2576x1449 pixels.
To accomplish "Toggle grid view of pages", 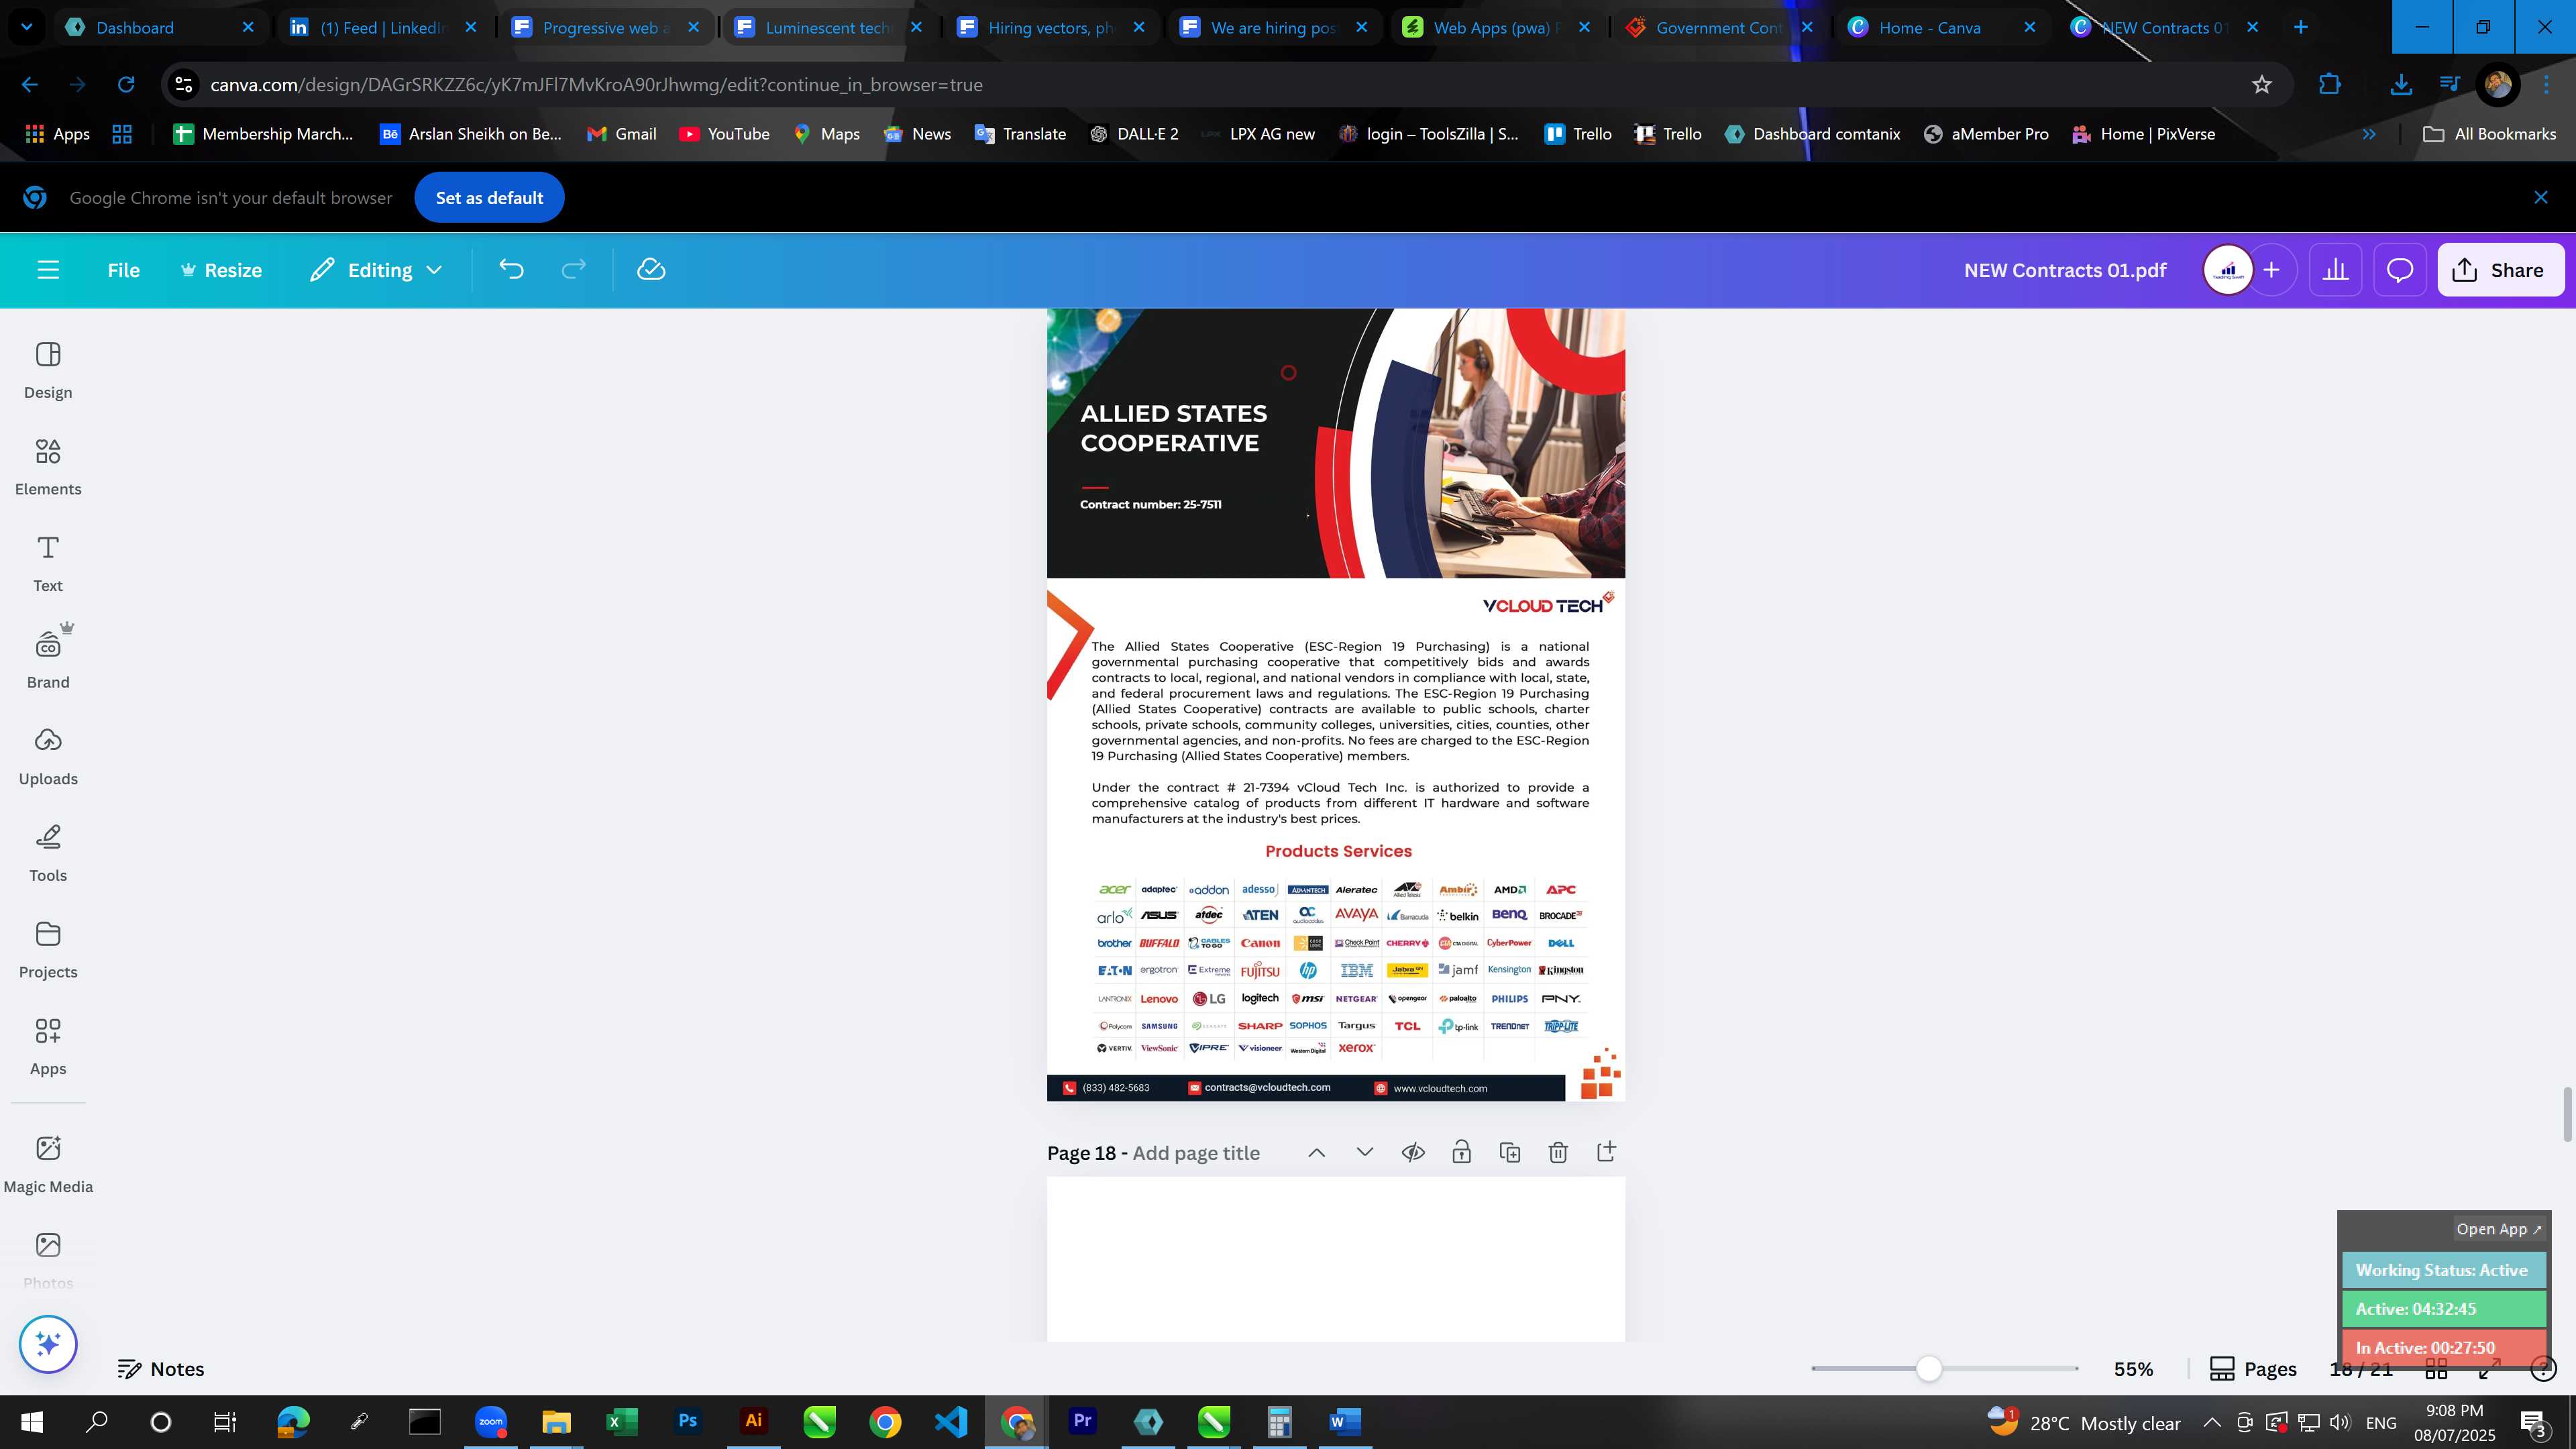I will tap(2436, 1369).
